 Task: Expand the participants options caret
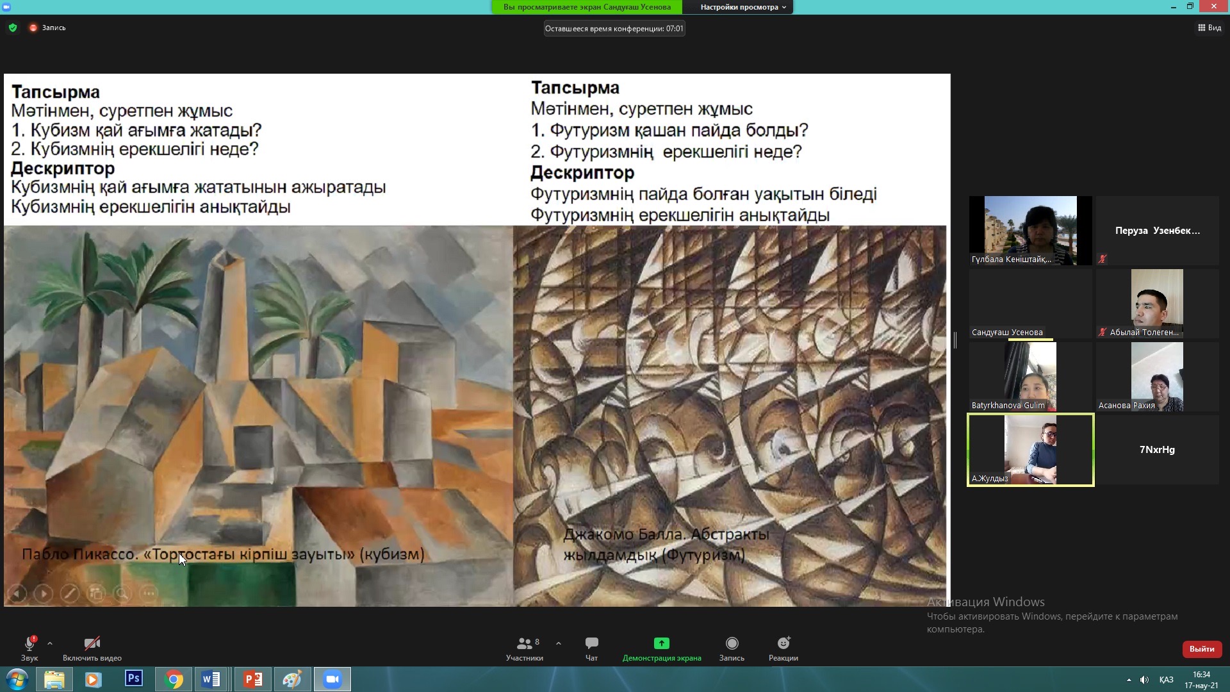[x=559, y=643]
